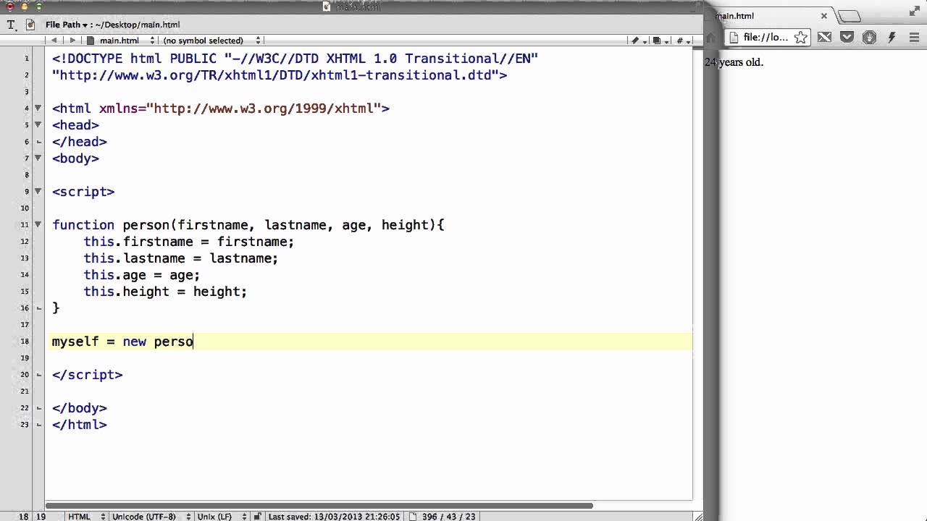Screen dimensions: 927x521
Task: Click the opening '<script>' tag on line 9
Action: (83, 192)
